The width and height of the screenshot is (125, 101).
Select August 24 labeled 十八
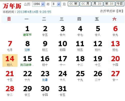[62, 76]
